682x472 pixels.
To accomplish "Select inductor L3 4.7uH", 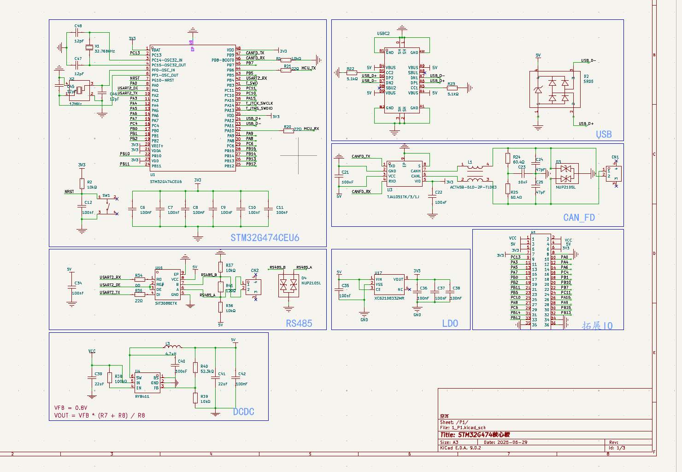I will 173,347.
